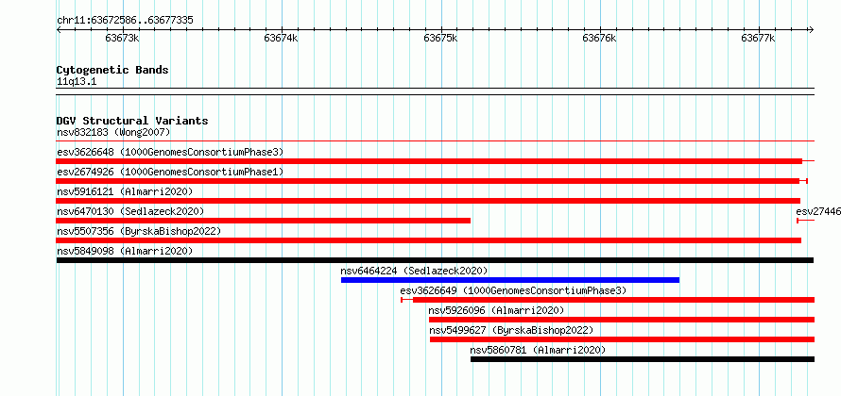This screenshot has width=841, height=396.
Task: Click the 63675k ruler tick label
Action: 440,38
